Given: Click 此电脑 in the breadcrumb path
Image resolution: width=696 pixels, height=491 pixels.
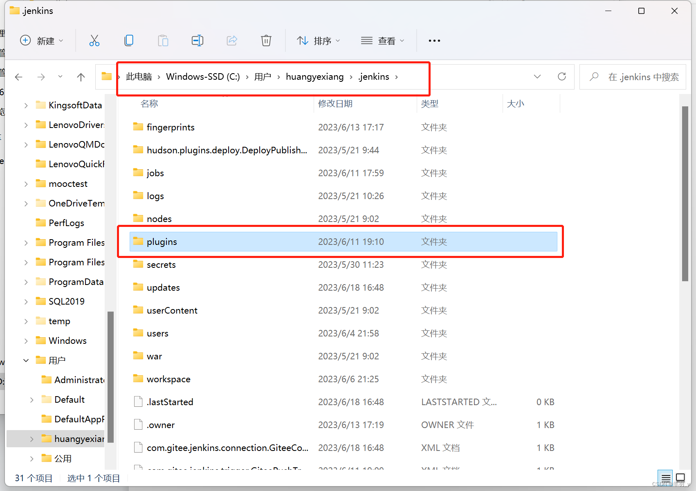Looking at the screenshot, I should [x=139, y=77].
